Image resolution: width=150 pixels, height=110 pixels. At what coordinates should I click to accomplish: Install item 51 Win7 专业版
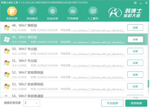coord(135,63)
